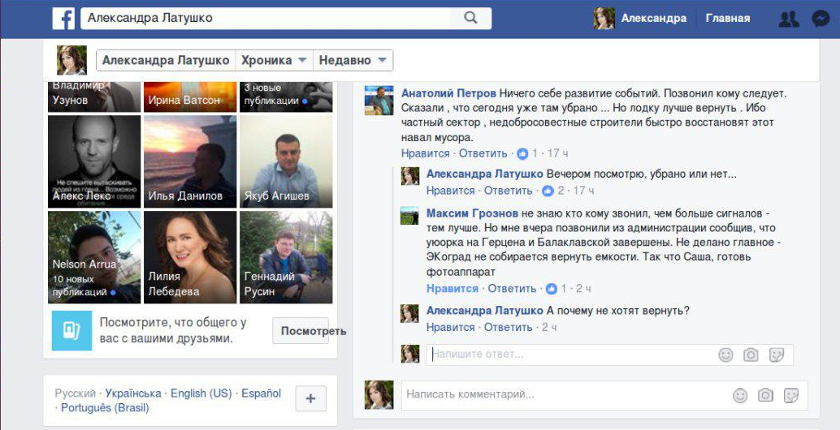Open friend tile Геннадий Русин
Screen dimensions: 840x430
[286, 257]
